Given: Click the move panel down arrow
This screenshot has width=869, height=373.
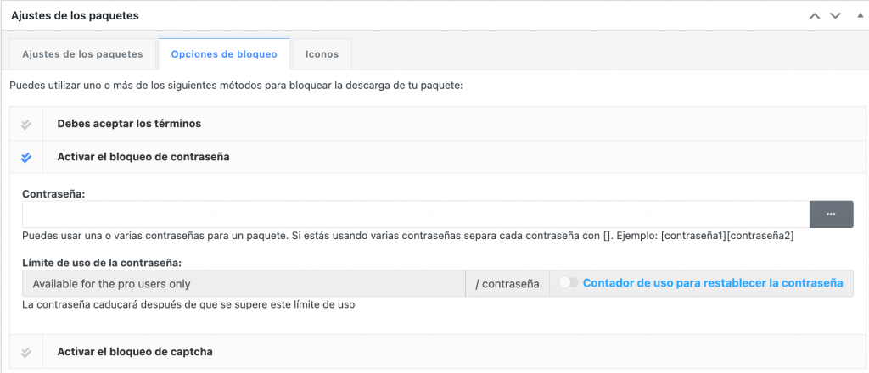Looking at the screenshot, I should point(835,16).
